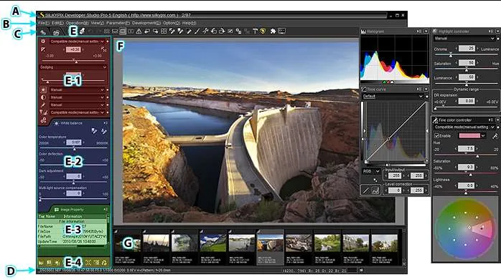Click the auto exposure icon right of +0.30
Screen dimensions: 501x280
coord(104,49)
